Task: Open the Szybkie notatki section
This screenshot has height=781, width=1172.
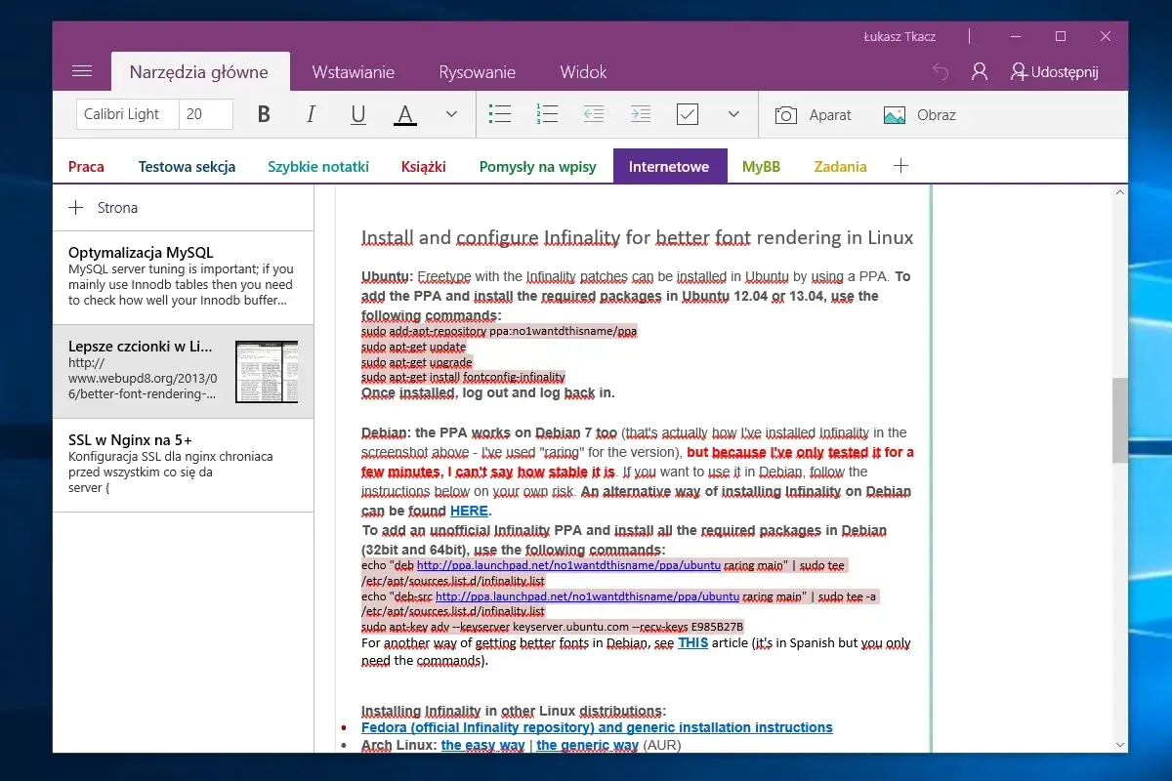Action: [318, 166]
